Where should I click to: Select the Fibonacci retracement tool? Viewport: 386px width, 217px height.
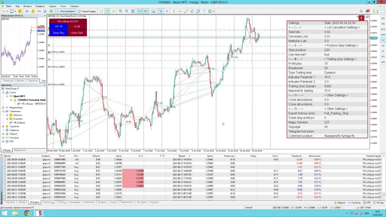pos(198,11)
